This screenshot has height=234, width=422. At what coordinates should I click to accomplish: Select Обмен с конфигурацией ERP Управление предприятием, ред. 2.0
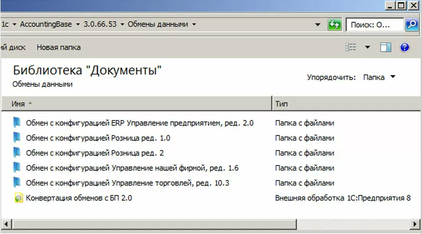[140, 123]
